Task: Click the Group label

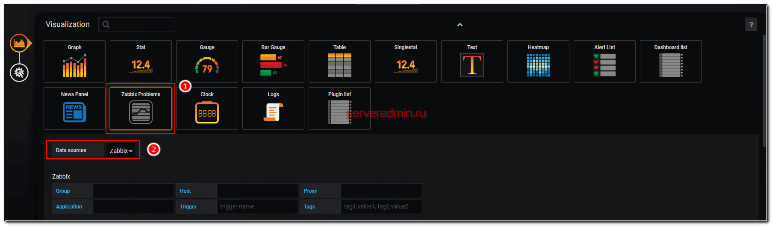Action: pos(63,191)
